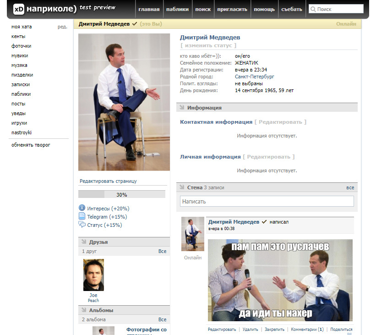
Task: Click the Status speech bubble icon
Action: 82,225
